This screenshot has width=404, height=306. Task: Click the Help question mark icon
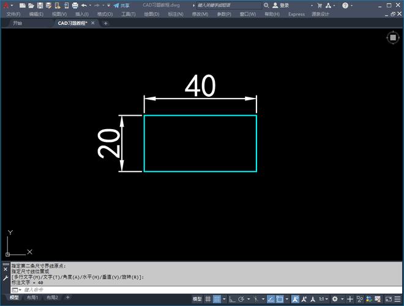pyautogui.click(x=345, y=6)
